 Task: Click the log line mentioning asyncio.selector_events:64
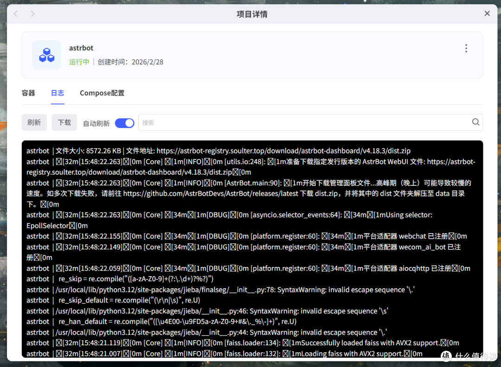[x=230, y=220]
